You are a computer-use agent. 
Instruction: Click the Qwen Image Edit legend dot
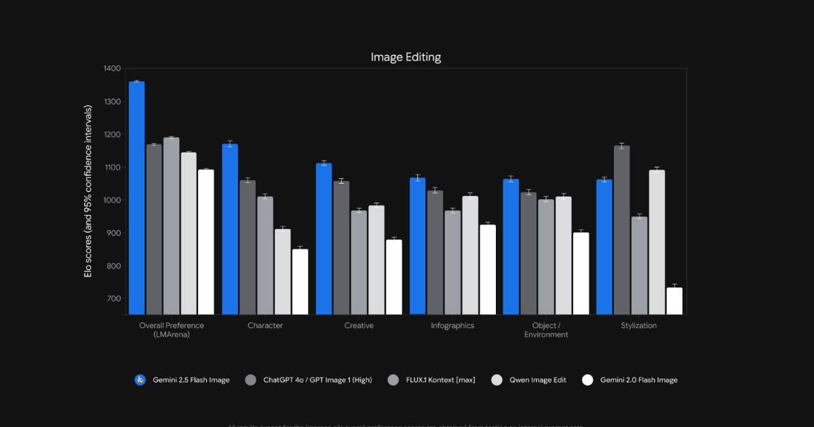click(497, 380)
